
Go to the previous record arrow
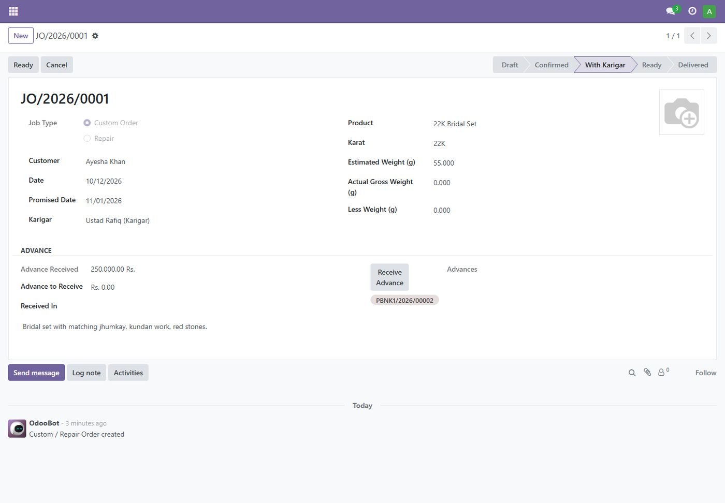(692, 36)
